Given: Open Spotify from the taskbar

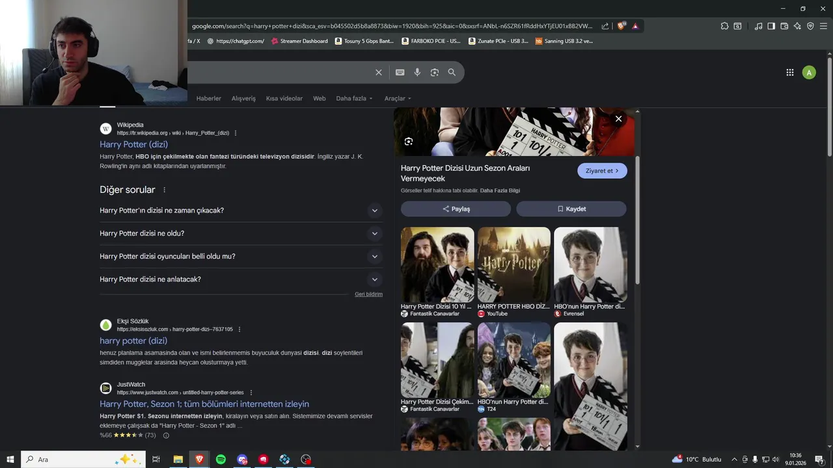Looking at the screenshot, I should (221, 460).
